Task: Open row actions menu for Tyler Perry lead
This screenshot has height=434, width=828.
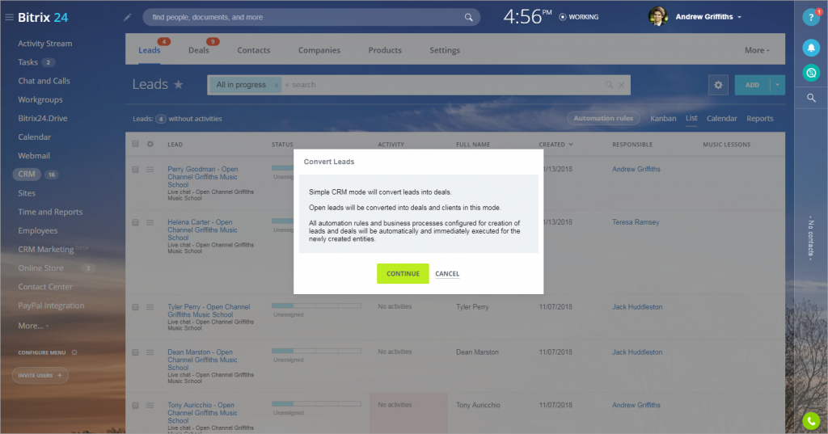Action: (150, 307)
